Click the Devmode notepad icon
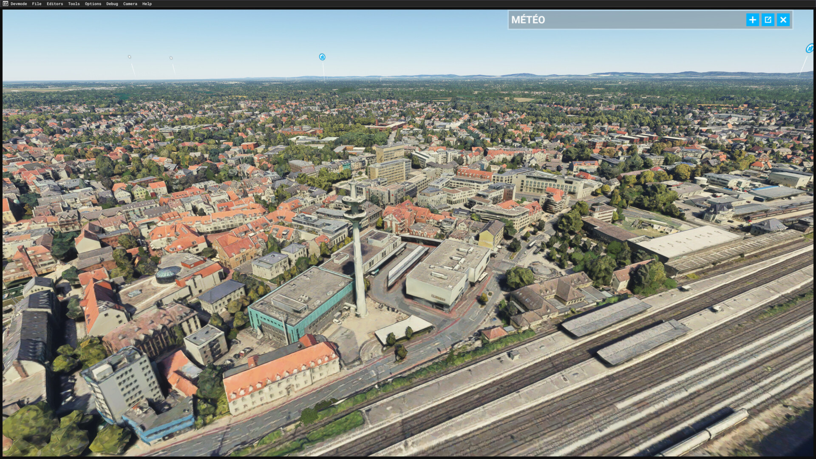 click(5, 4)
